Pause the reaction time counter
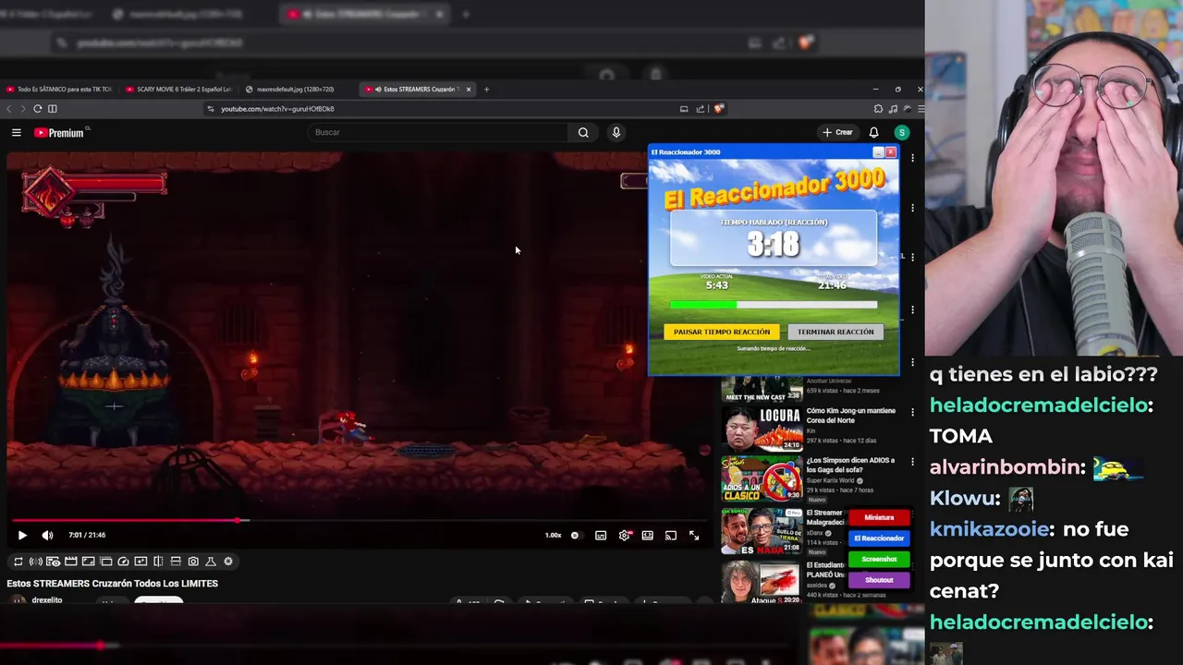1183x665 pixels. [722, 332]
